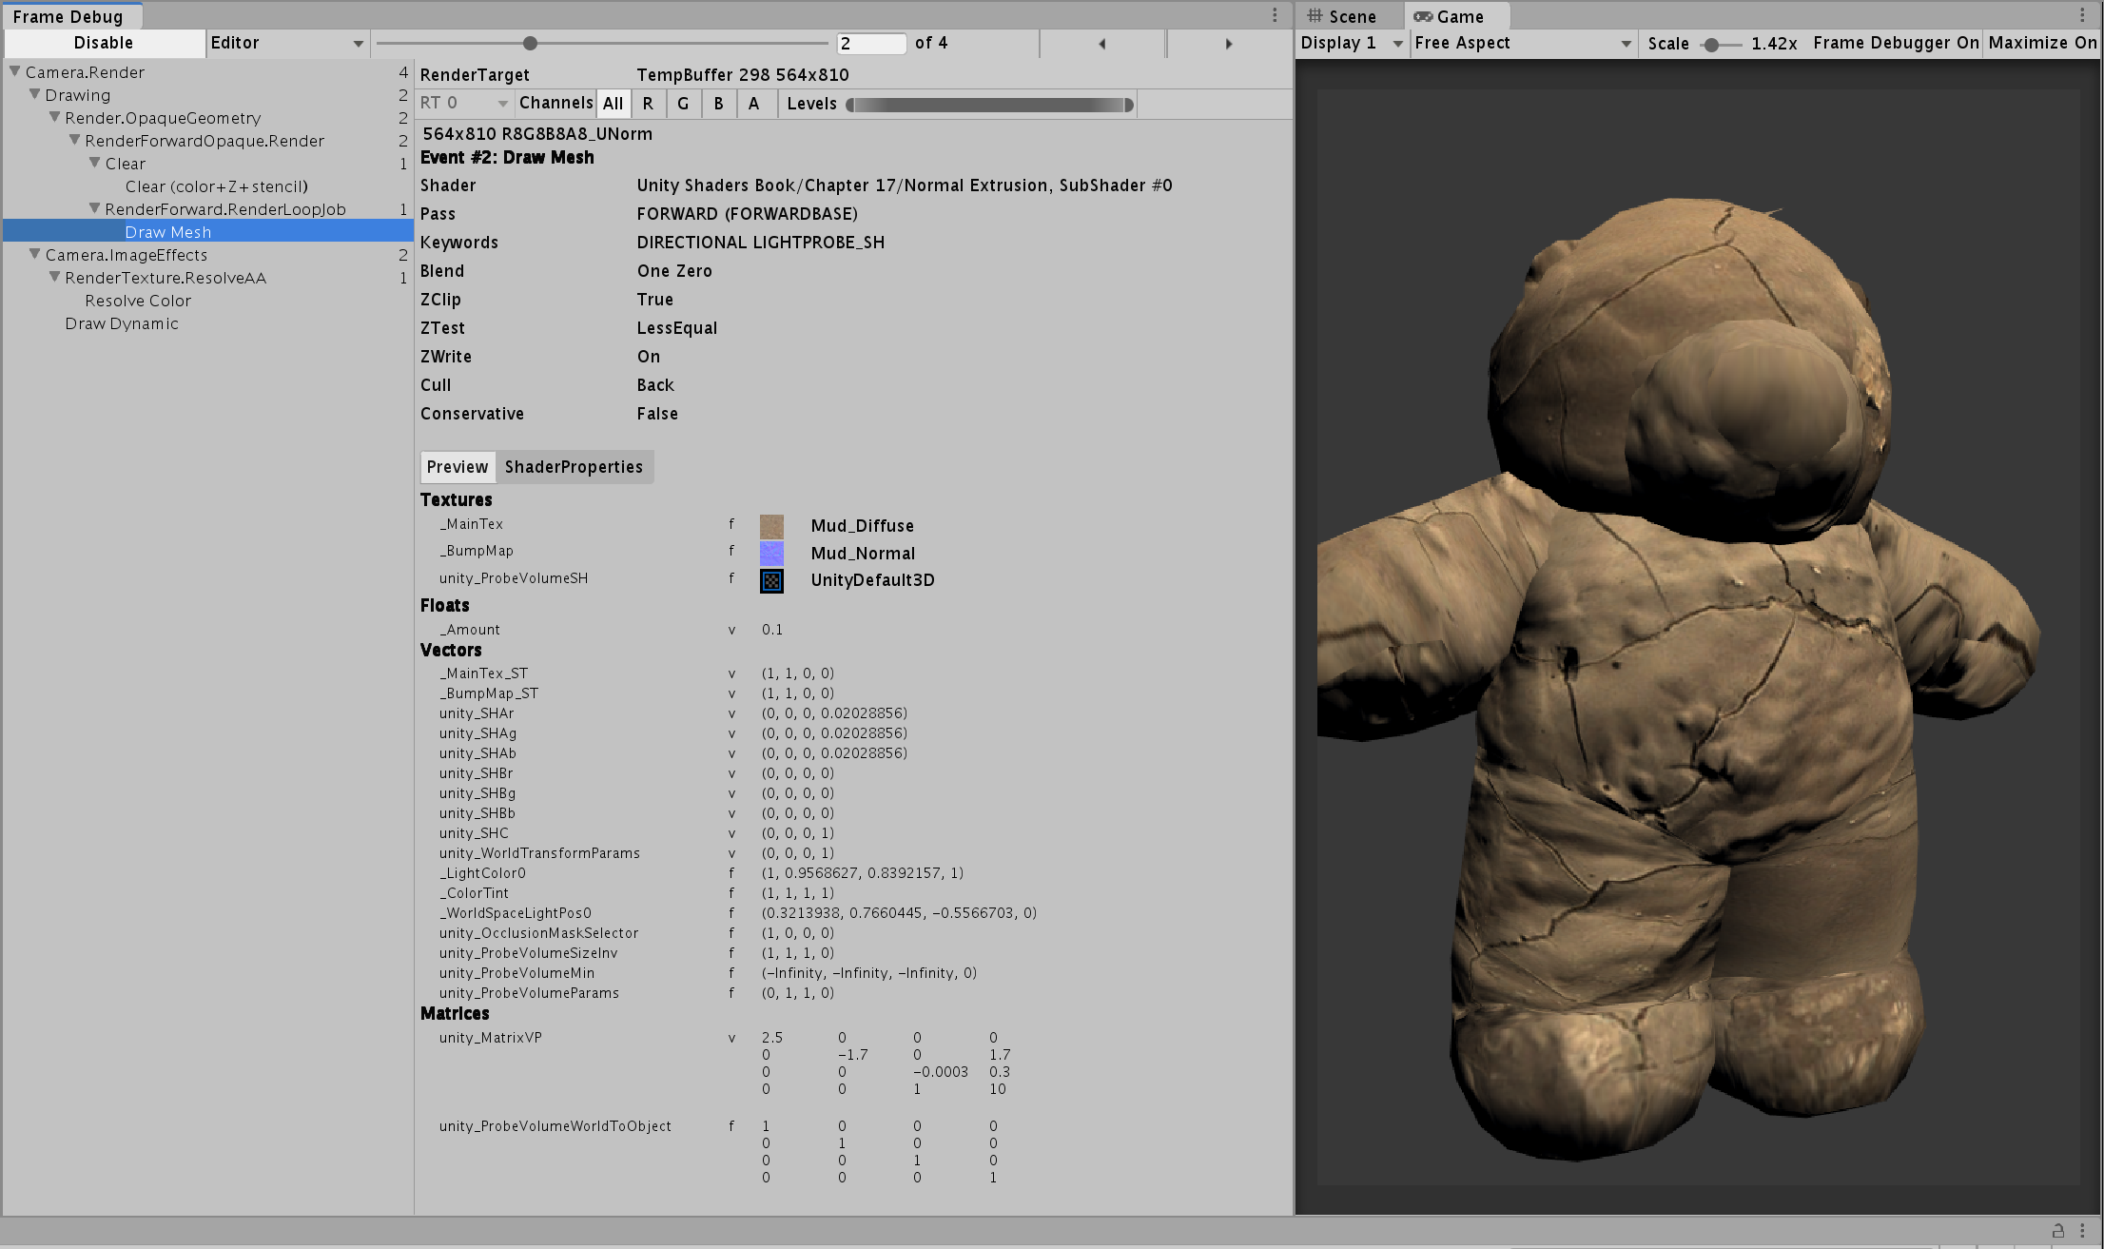Adjust the Levels range slider
The width and height of the screenshot is (2104, 1249).
click(989, 105)
